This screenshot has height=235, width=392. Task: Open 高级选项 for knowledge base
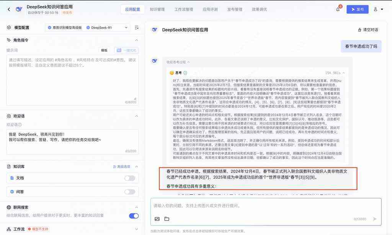click(x=121, y=166)
